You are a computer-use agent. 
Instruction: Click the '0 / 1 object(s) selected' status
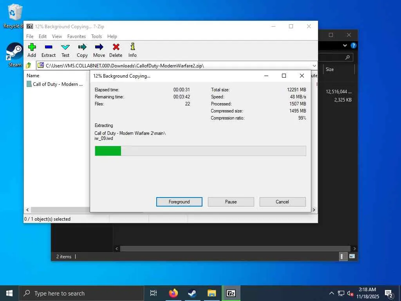(47, 219)
